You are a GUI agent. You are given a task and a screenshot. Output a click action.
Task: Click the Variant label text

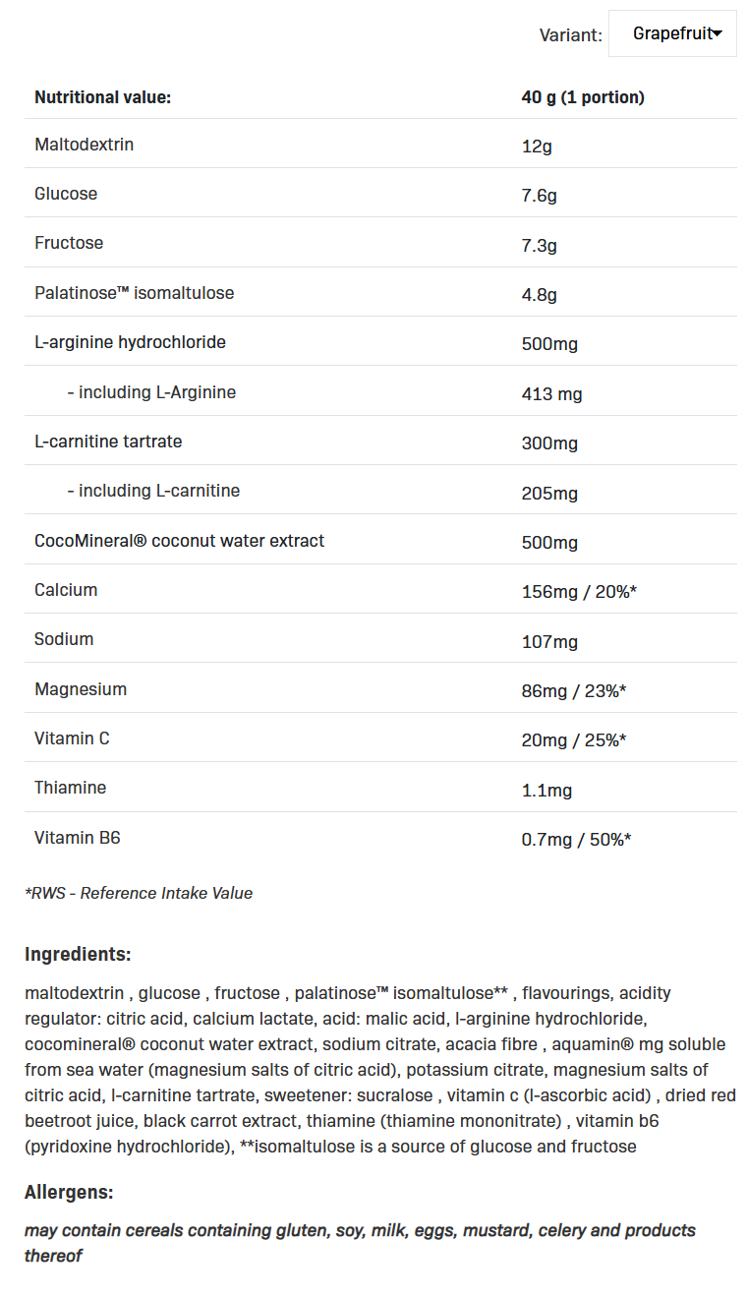570,35
